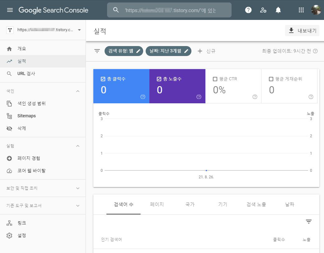Image resolution: width=324 pixels, height=253 pixels.
Task: Open URL 검사 inspection tool
Action: coord(43,73)
